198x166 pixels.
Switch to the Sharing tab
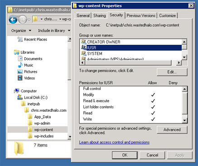100,15
